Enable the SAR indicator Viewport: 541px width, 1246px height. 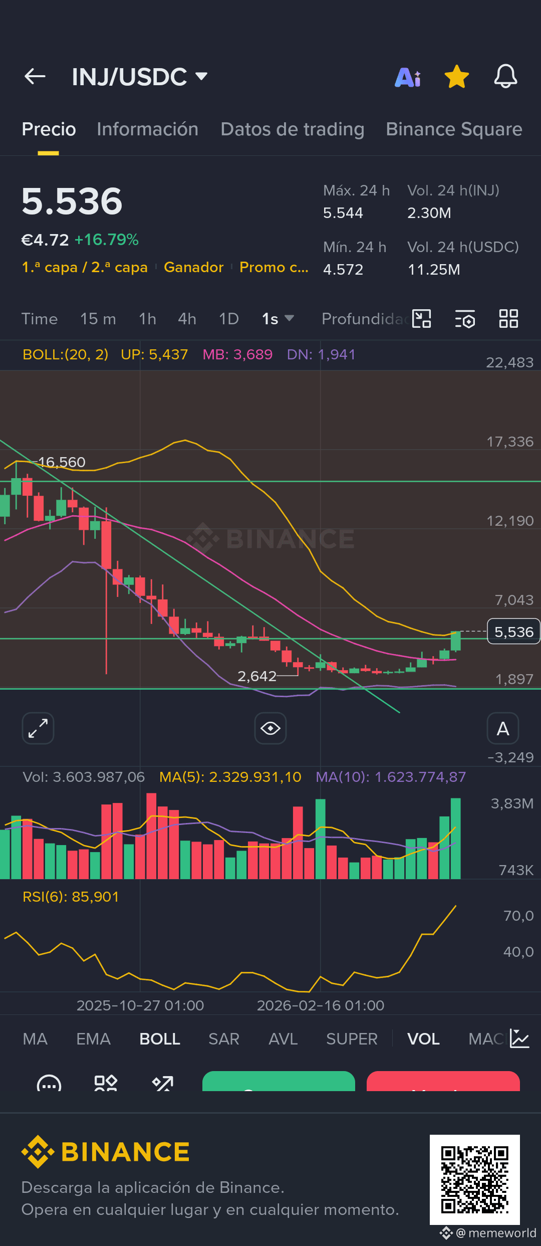tap(224, 1039)
